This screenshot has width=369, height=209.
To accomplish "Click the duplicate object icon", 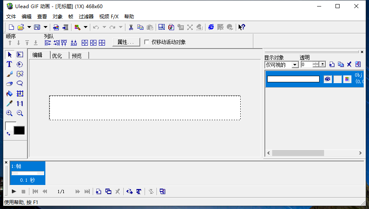I will 341,64.
